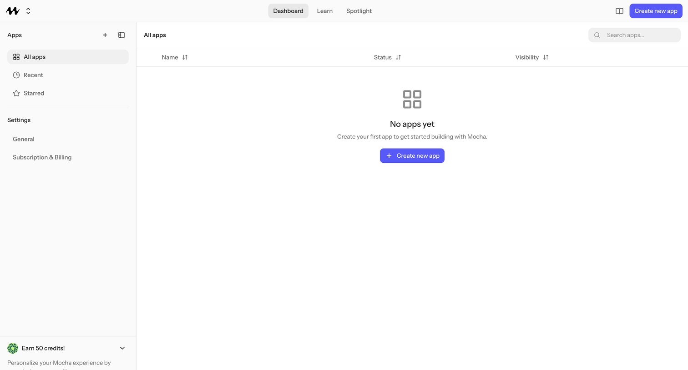
Task: Click the grid icon beside All apps
Action: coord(16,57)
